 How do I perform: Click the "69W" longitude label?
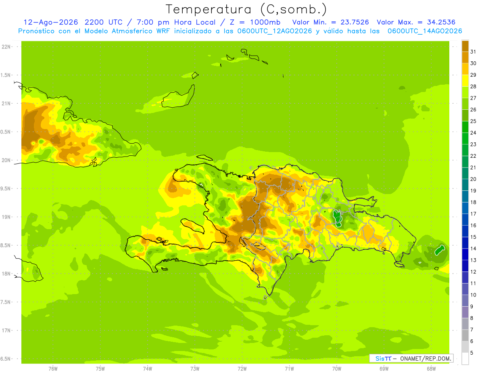pyautogui.click(x=384, y=369)
